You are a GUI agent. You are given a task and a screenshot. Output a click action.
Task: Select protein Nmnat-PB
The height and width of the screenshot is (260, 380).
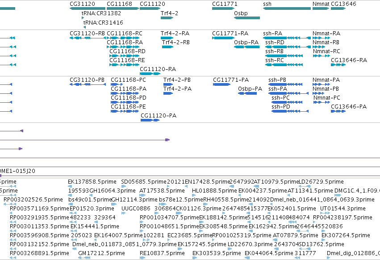click(326, 89)
